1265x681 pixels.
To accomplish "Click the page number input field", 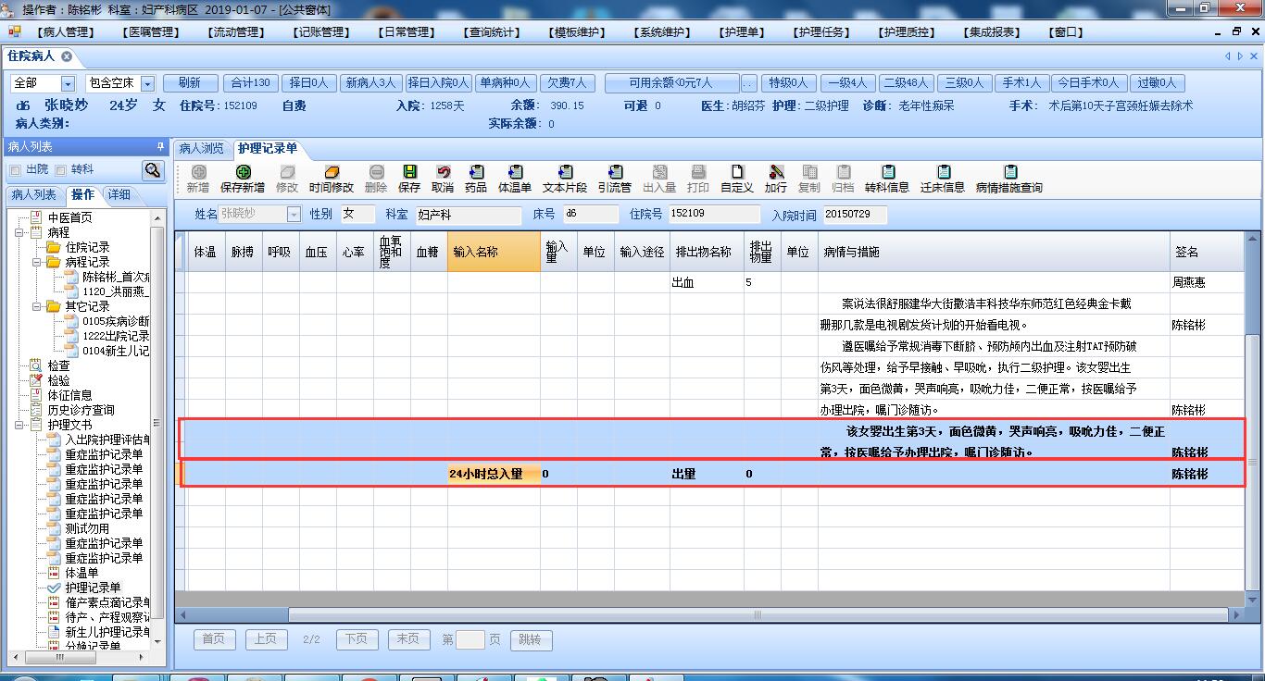I will 470,639.
